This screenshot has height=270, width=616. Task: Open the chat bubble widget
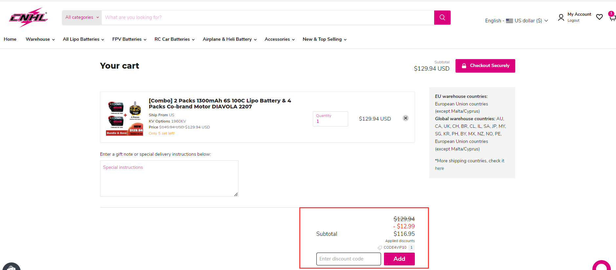(x=601, y=266)
